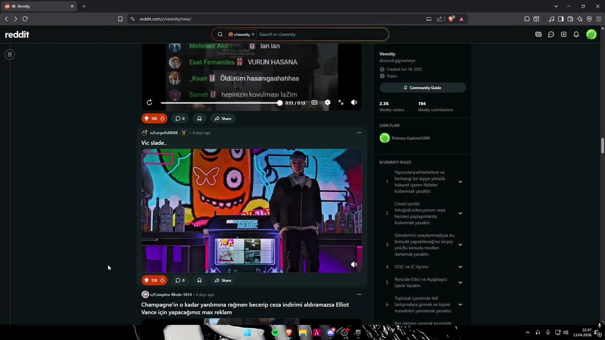Upvote the post with 106 points
The height and width of the screenshot is (340, 605).
147,119
